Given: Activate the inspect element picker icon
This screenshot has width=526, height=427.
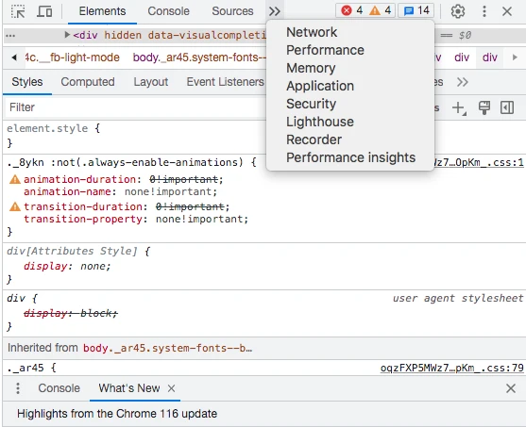Looking at the screenshot, I should tap(18, 11).
